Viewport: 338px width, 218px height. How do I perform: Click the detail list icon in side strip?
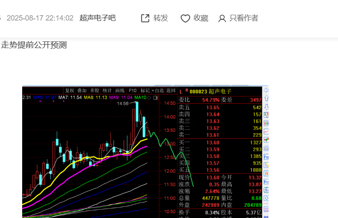pos(266,149)
